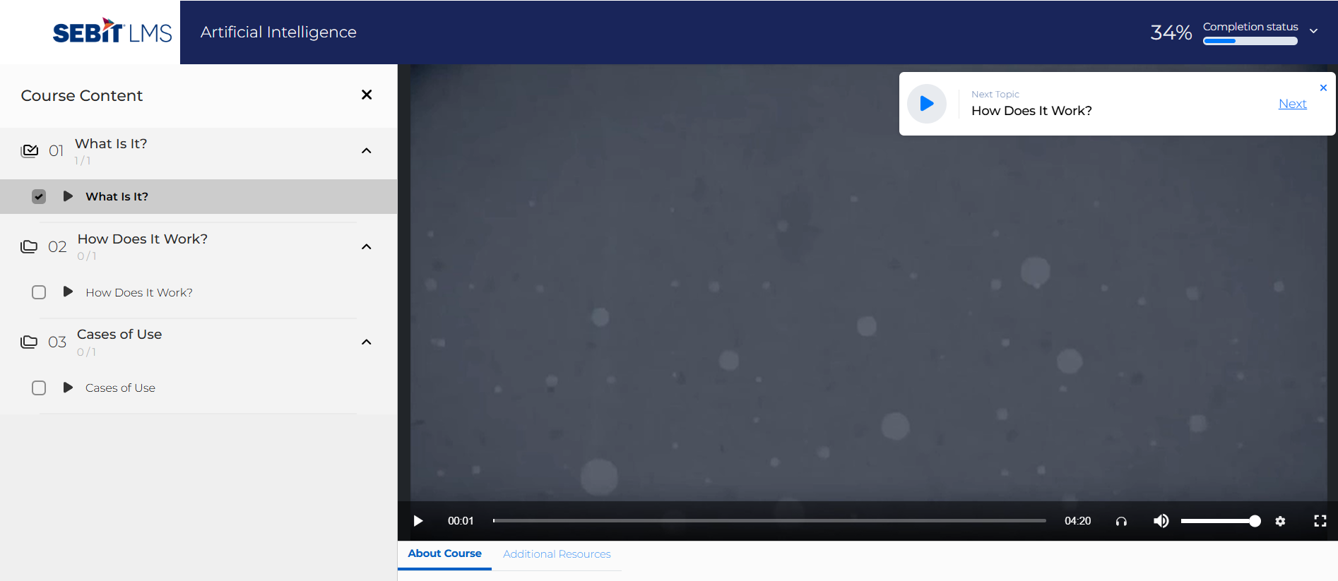Image resolution: width=1338 pixels, height=581 pixels.
Task: Open the 'Cases of Use' lesson row
Action: point(199,388)
